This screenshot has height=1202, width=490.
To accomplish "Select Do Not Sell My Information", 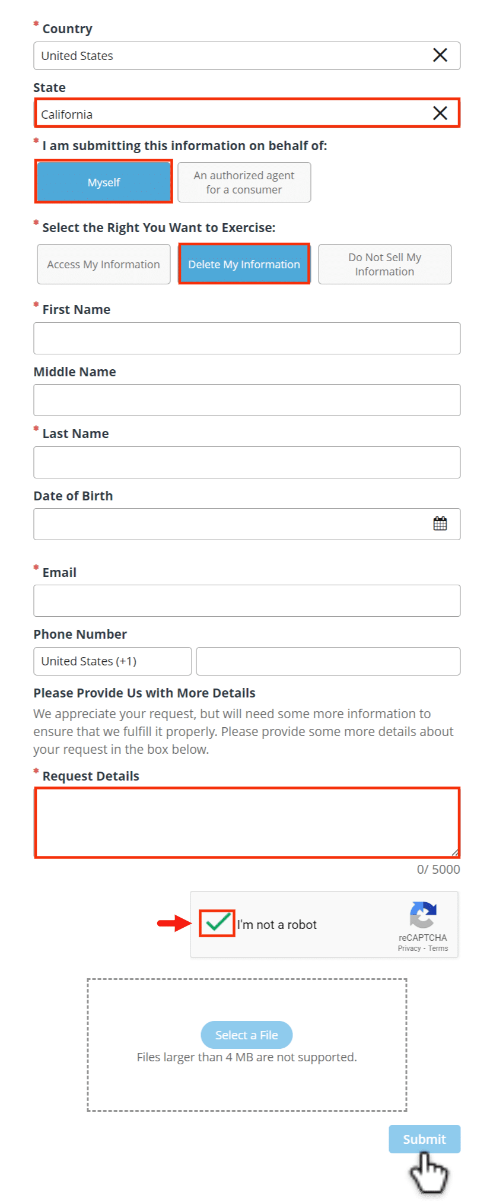I will click(384, 264).
